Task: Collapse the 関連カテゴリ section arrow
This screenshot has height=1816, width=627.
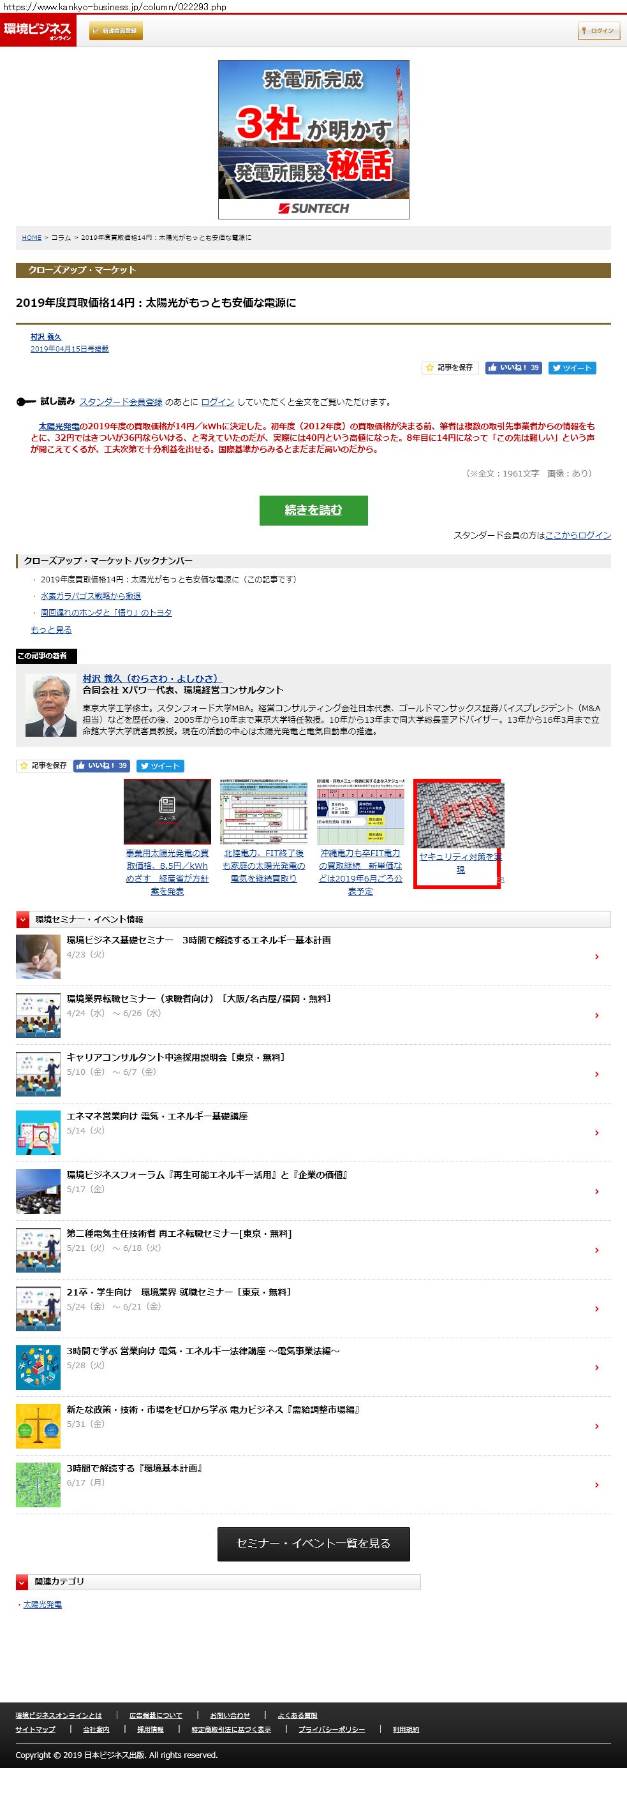Action: 22,1582
